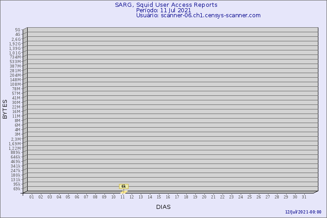Click the '341k' y-axis label

click(x=15, y=166)
